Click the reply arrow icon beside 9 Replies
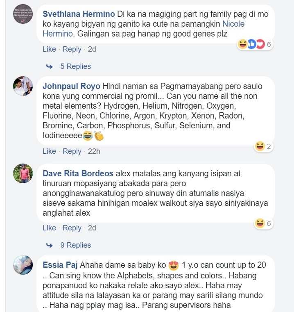 (50, 245)
